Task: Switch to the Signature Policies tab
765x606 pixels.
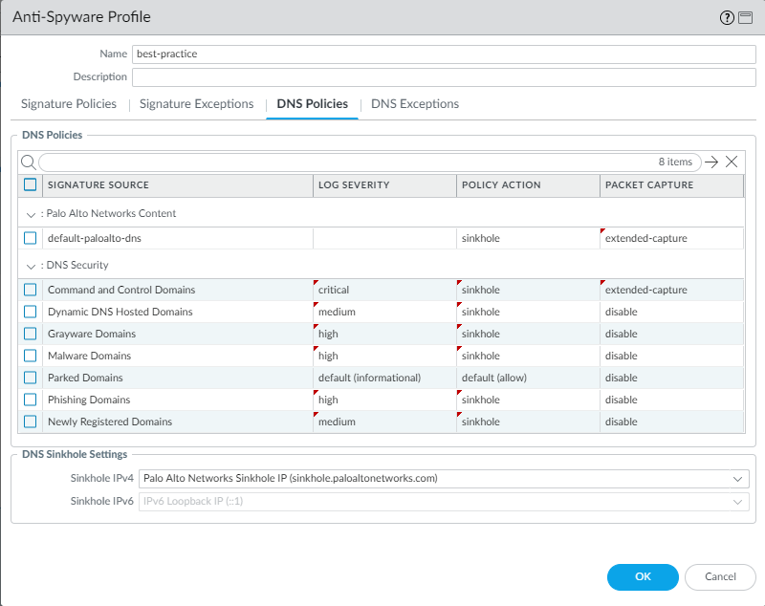Action: (x=69, y=104)
